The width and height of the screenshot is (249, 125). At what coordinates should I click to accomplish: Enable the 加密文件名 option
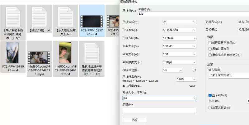point(210,108)
